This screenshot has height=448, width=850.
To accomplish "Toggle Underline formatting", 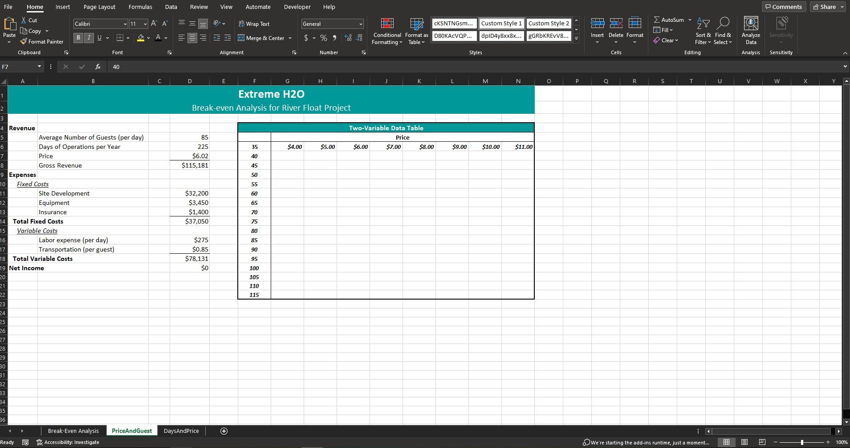I will pos(99,38).
